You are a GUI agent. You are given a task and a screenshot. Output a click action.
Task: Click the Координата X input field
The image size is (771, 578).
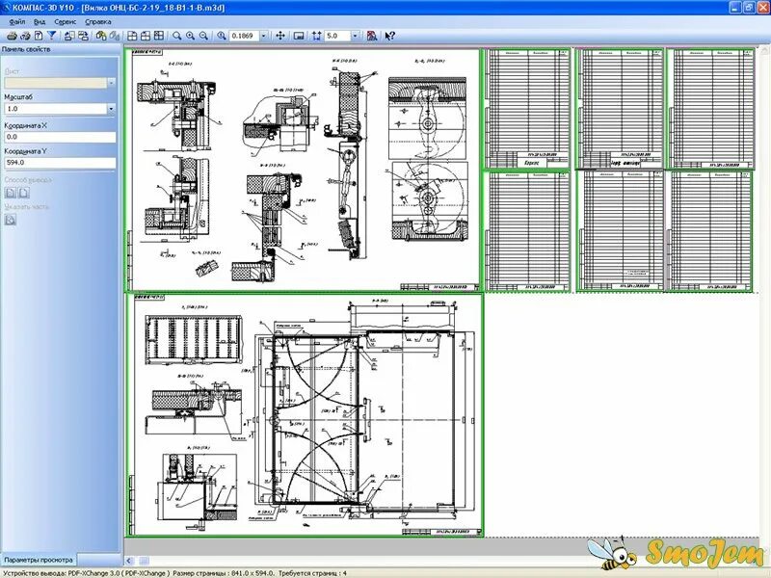click(x=58, y=136)
